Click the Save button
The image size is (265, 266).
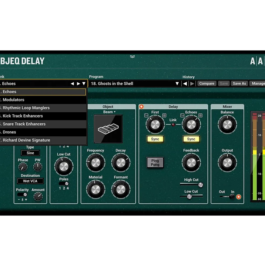pos(224,83)
